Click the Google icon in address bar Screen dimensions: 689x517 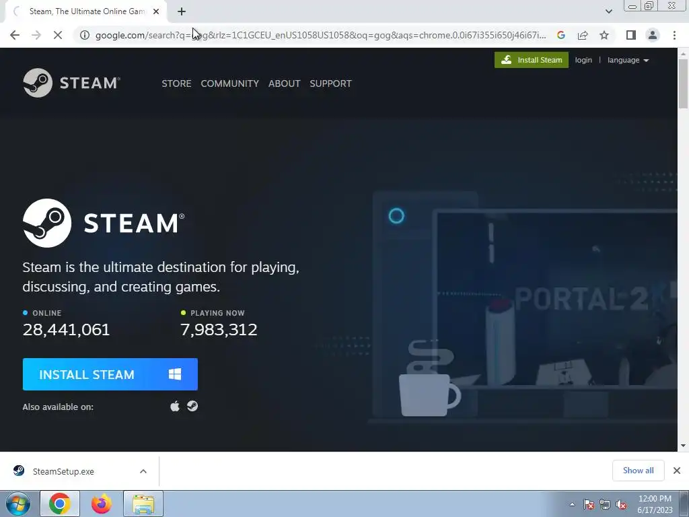click(x=561, y=35)
